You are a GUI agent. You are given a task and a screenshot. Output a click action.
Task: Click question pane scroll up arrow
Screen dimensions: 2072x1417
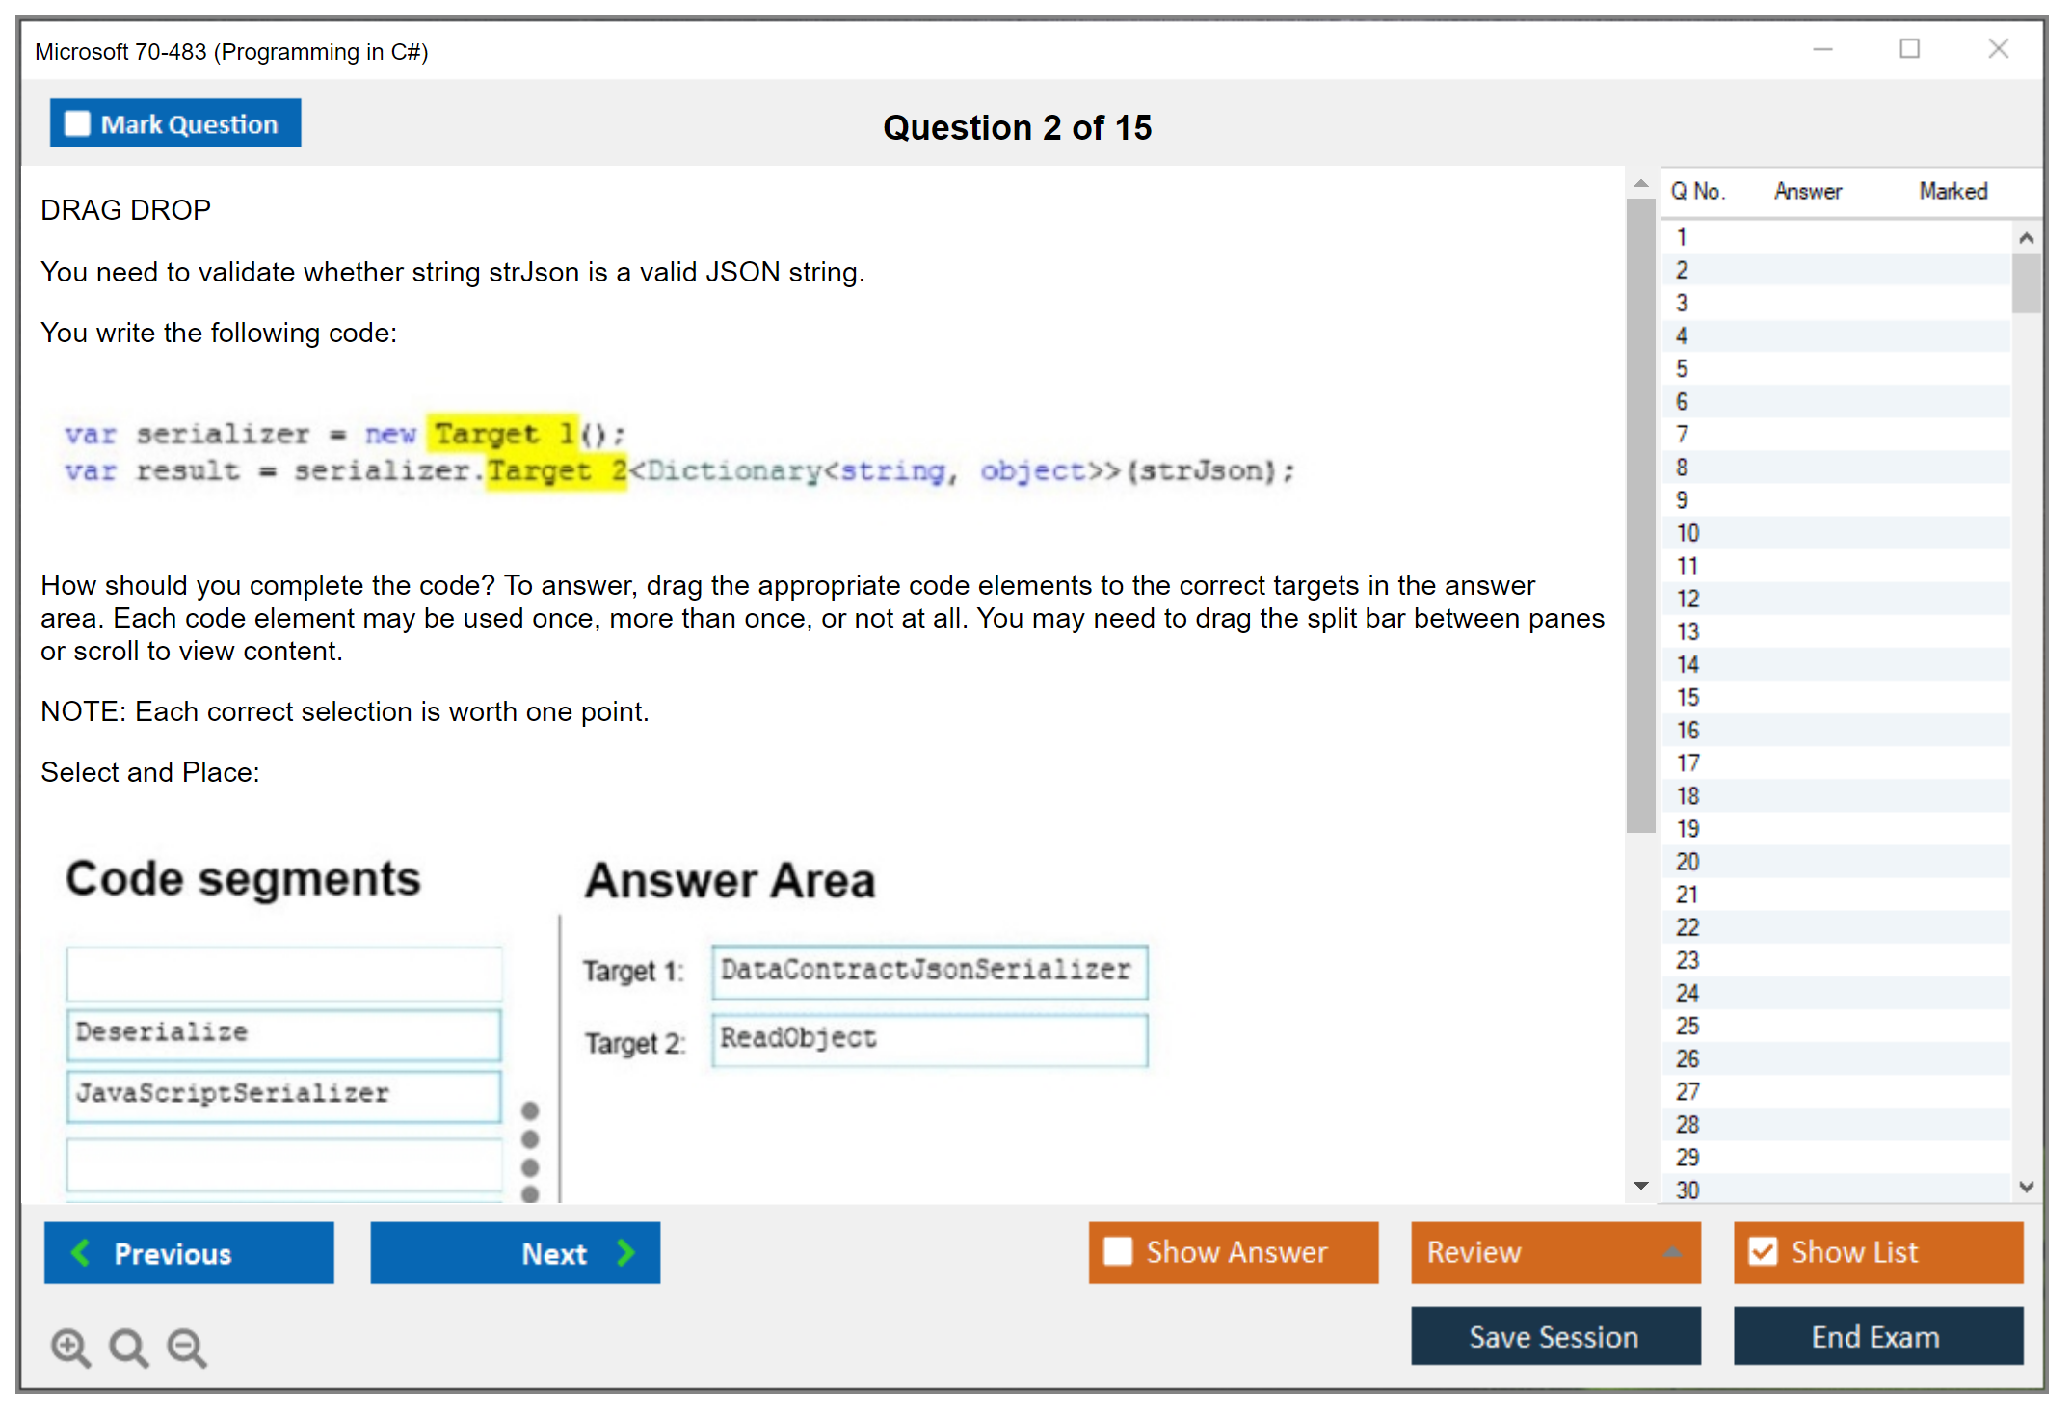1640,183
